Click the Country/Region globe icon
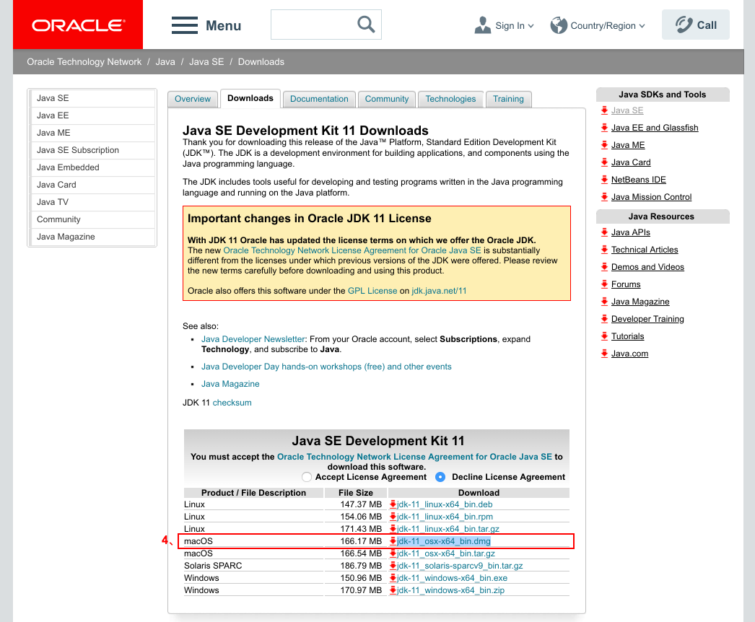Screen dimensions: 755x622 pos(559,25)
